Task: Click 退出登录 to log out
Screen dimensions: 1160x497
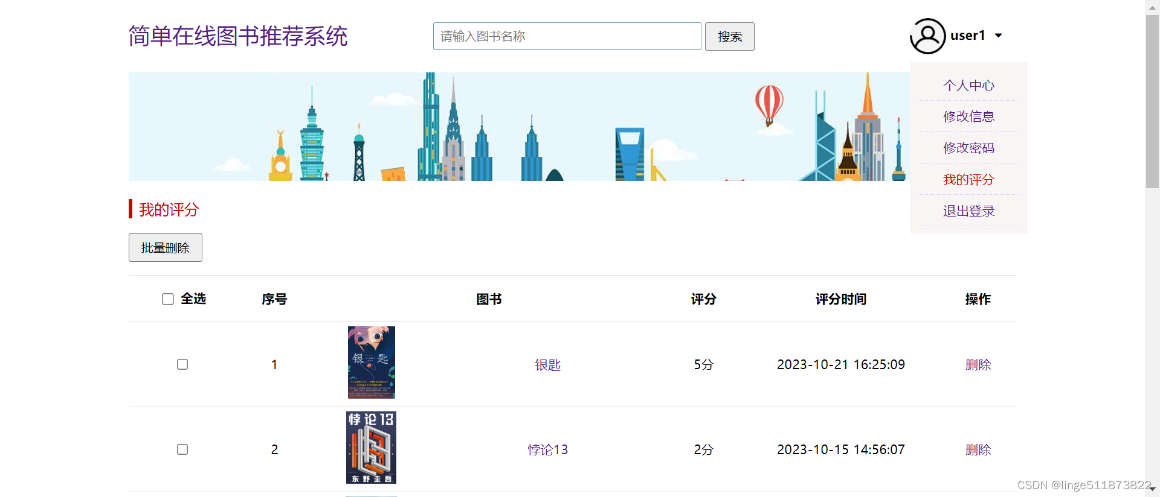Action: pos(968,211)
